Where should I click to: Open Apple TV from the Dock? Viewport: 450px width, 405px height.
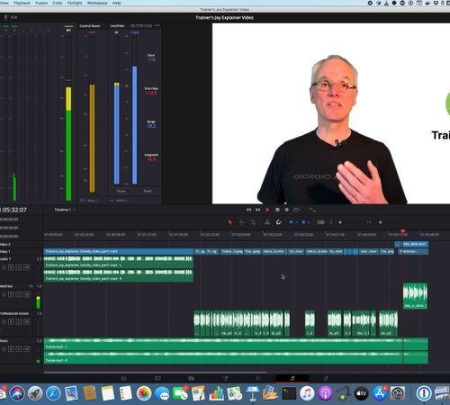361,393
